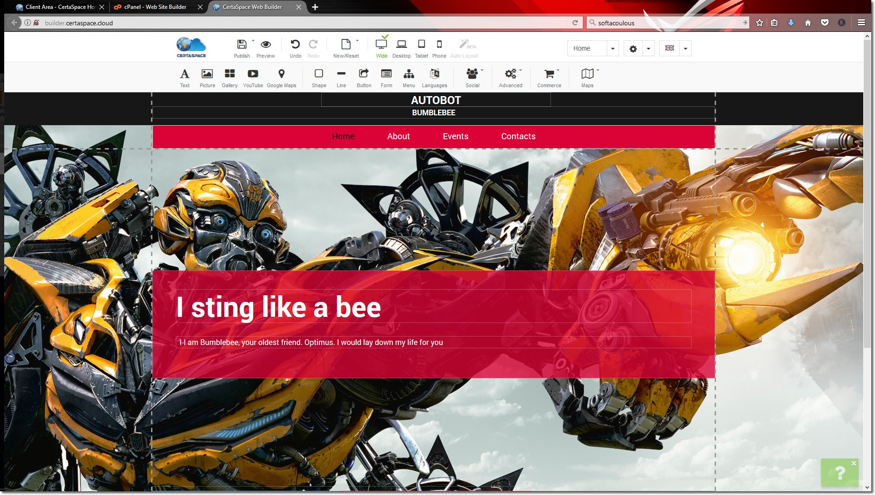Submit search with the go arrow
Image resolution: width=875 pixels, height=495 pixels.
click(745, 22)
